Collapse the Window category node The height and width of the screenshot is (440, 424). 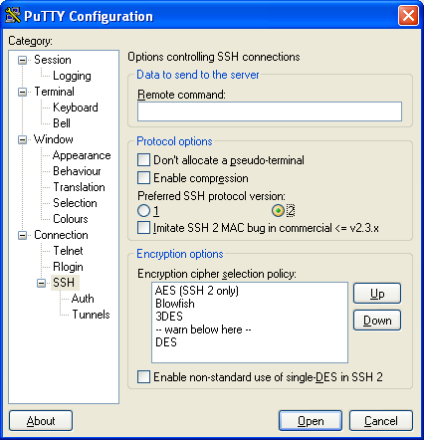point(22,139)
